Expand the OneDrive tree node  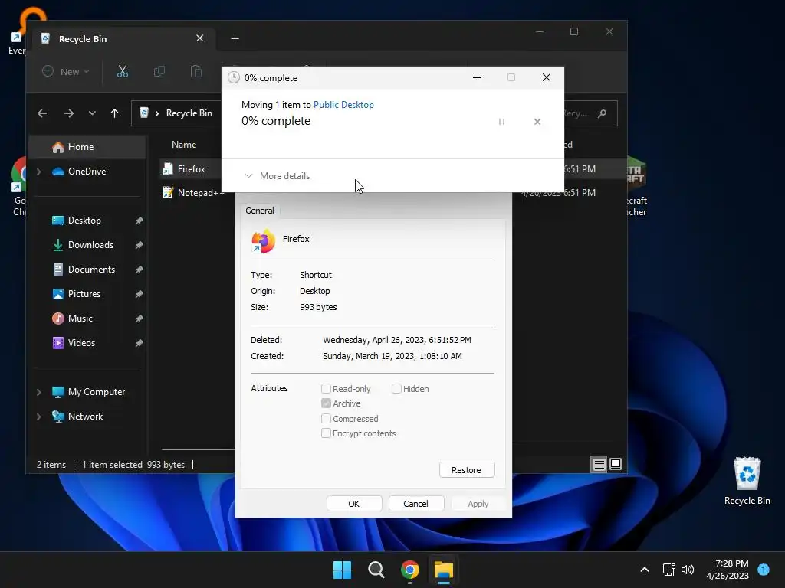click(39, 171)
